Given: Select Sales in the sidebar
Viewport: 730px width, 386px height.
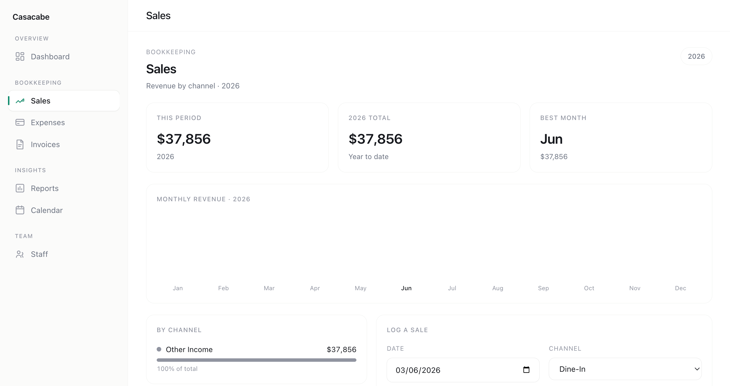Looking at the screenshot, I should tap(64, 101).
